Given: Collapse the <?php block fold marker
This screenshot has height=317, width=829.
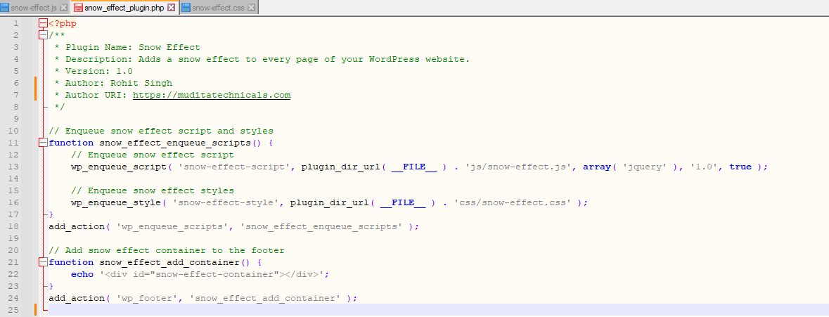Looking at the screenshot, I should click(43, 23).
